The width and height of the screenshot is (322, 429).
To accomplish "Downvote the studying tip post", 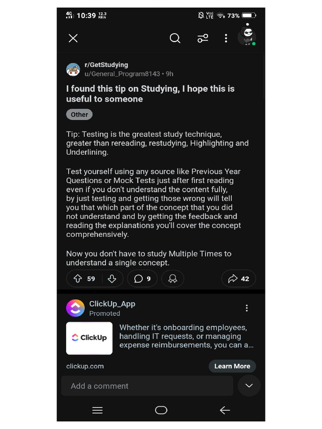I will click(x=112, y=279).
